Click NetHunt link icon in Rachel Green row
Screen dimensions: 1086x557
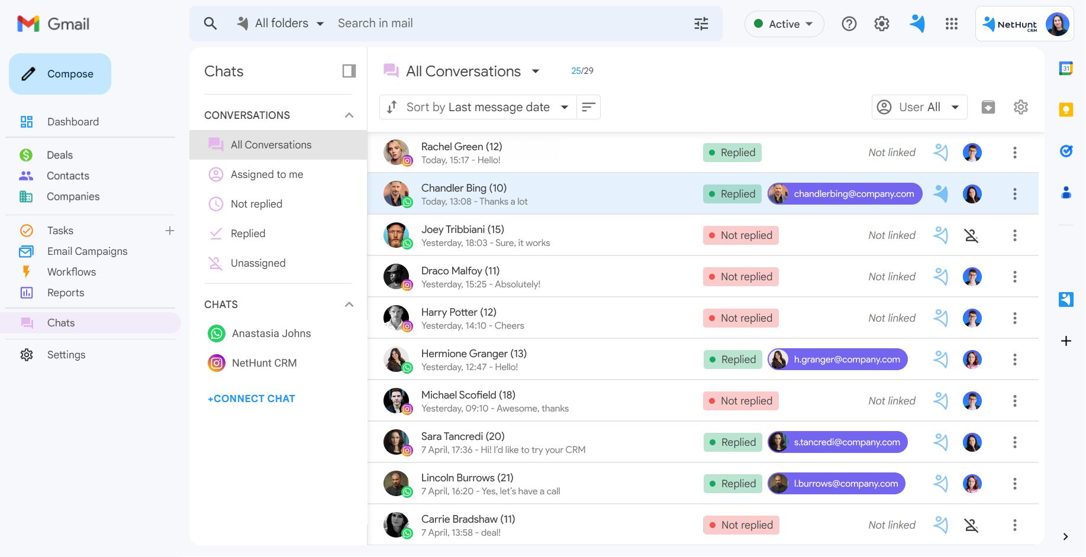click(940, 153)
